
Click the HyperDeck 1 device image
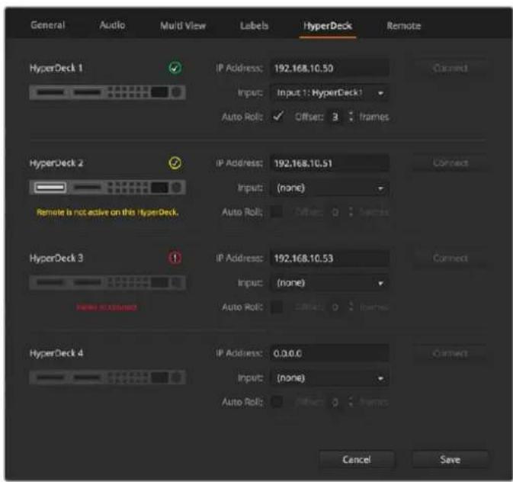107,92
